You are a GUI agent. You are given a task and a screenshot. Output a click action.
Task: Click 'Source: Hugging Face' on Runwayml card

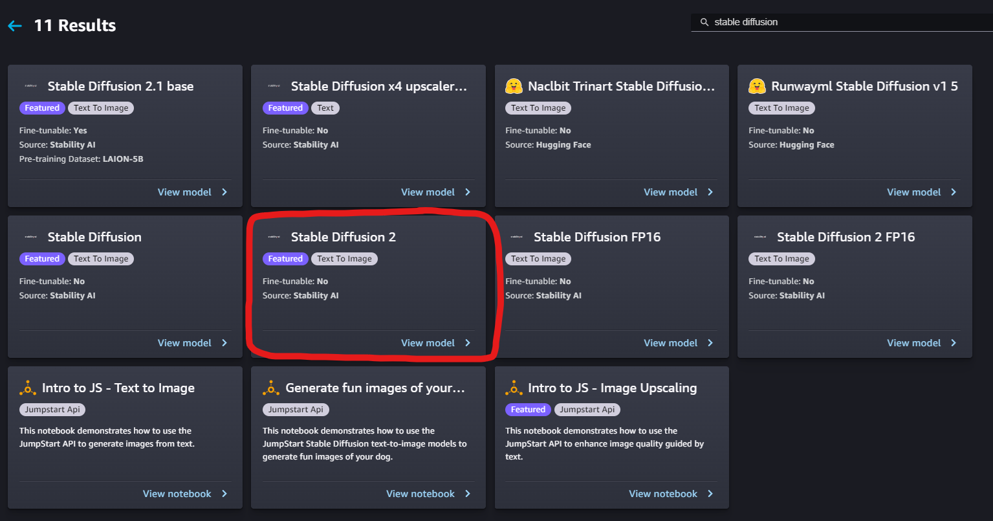tap(791, 145)
